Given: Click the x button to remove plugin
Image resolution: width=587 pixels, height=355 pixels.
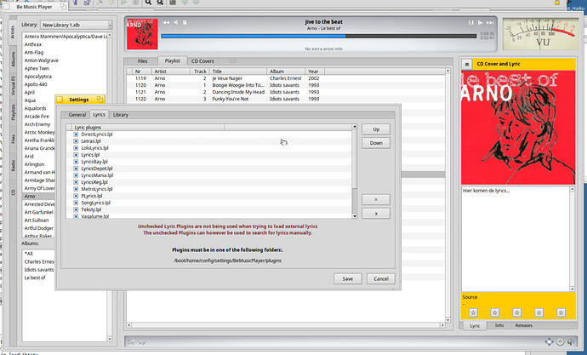Looking at the screenshot, I should tap(376, 214).
